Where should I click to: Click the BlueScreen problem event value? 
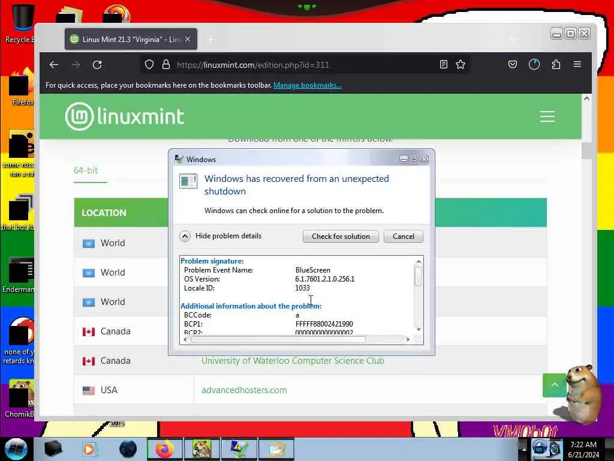click(x=313, y=270)
